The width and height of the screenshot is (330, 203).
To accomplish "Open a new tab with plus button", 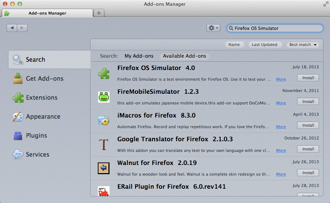I will coord(99,13).
